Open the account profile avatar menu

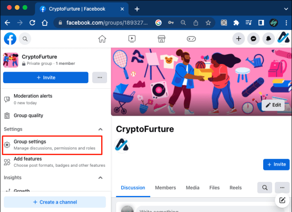(284, 38)
